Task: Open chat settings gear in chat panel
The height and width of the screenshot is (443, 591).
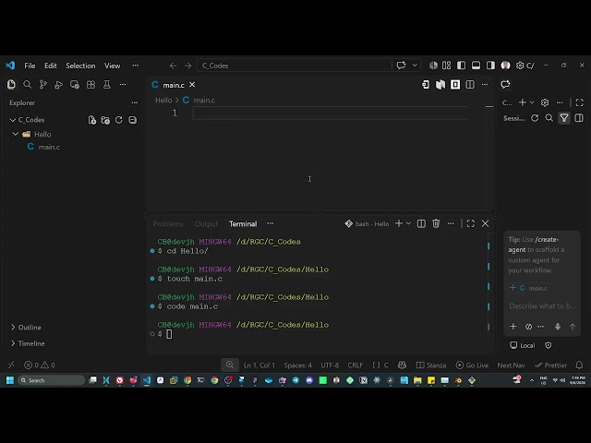Action: [x=545, y=102]
